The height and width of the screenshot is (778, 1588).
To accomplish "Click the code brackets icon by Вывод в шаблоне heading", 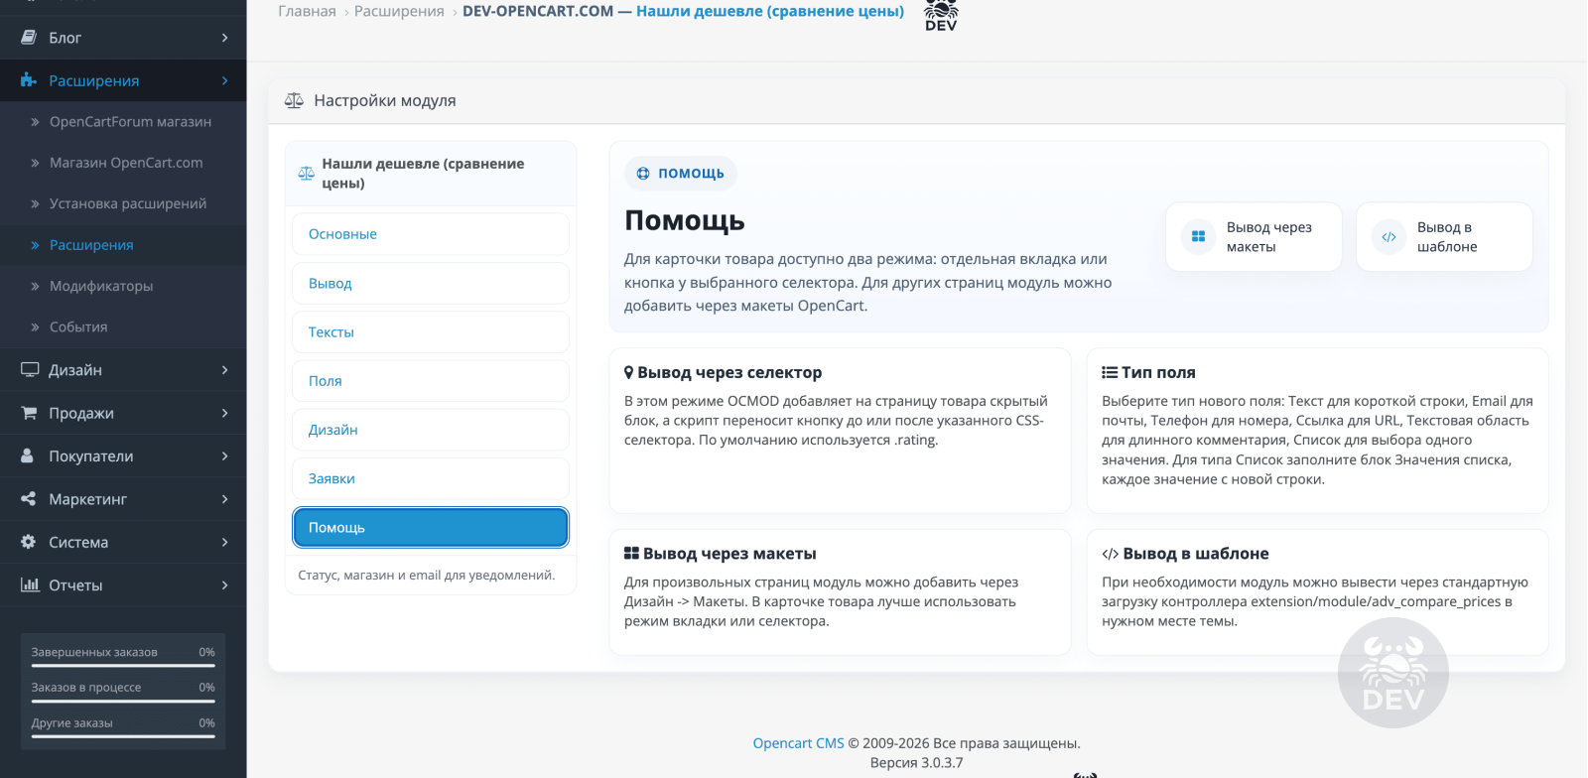I will click(1110, 554).
